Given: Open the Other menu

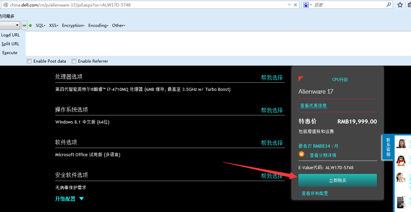Looking at the screenshot, I should pyautogui.click(x=119, y=26).
